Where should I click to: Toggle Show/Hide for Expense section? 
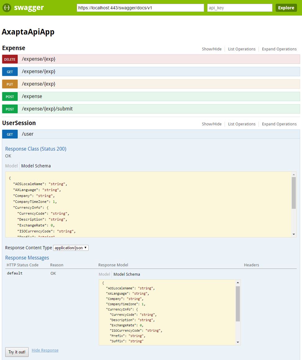pyautogui.click(x=212, y=49)
